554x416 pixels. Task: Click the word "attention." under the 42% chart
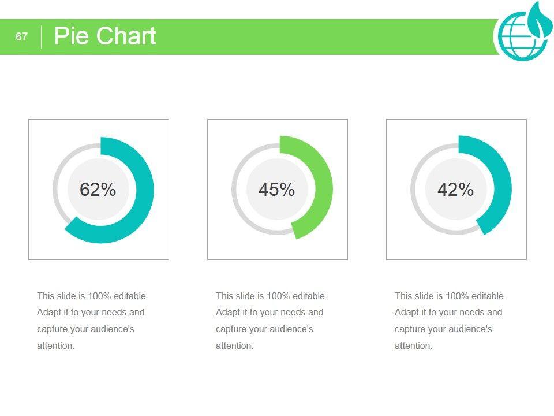tap(414, 346)
